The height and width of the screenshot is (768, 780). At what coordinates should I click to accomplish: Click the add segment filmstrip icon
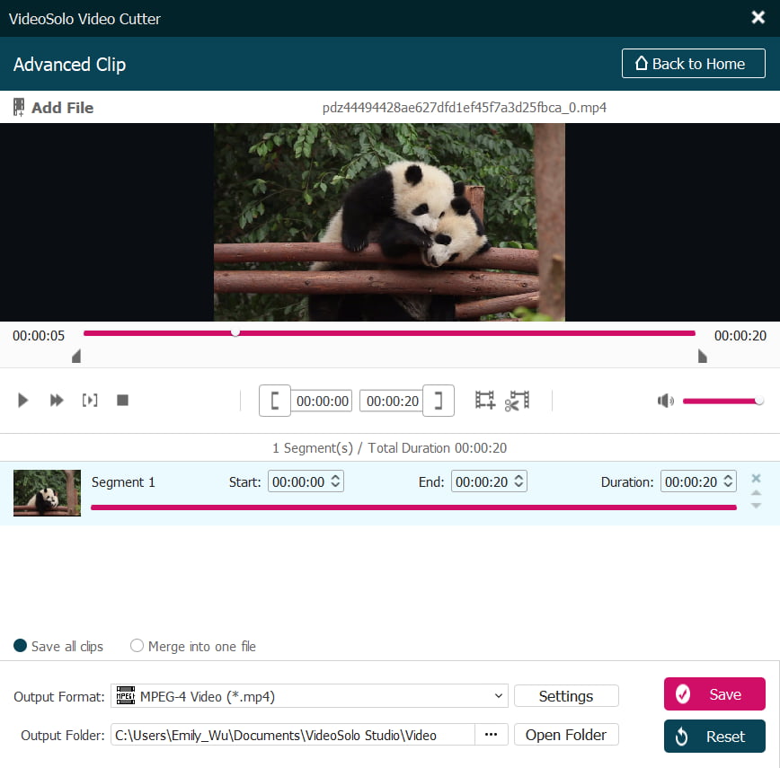485,401
